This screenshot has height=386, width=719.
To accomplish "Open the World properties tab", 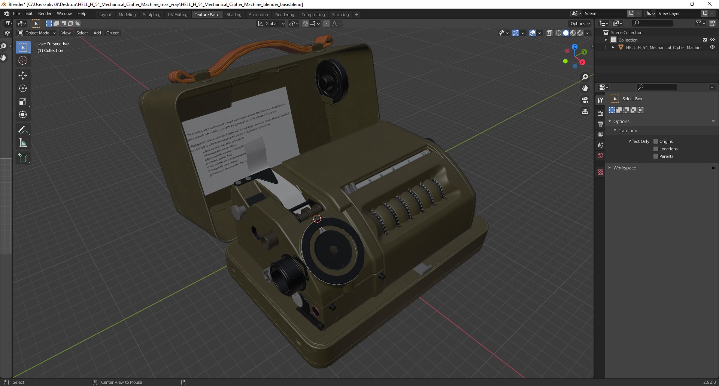I will pos(600,156).
